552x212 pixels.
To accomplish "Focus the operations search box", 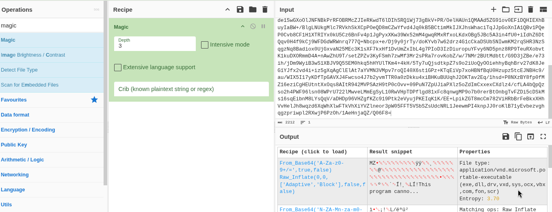I will [x=52, y=25].
